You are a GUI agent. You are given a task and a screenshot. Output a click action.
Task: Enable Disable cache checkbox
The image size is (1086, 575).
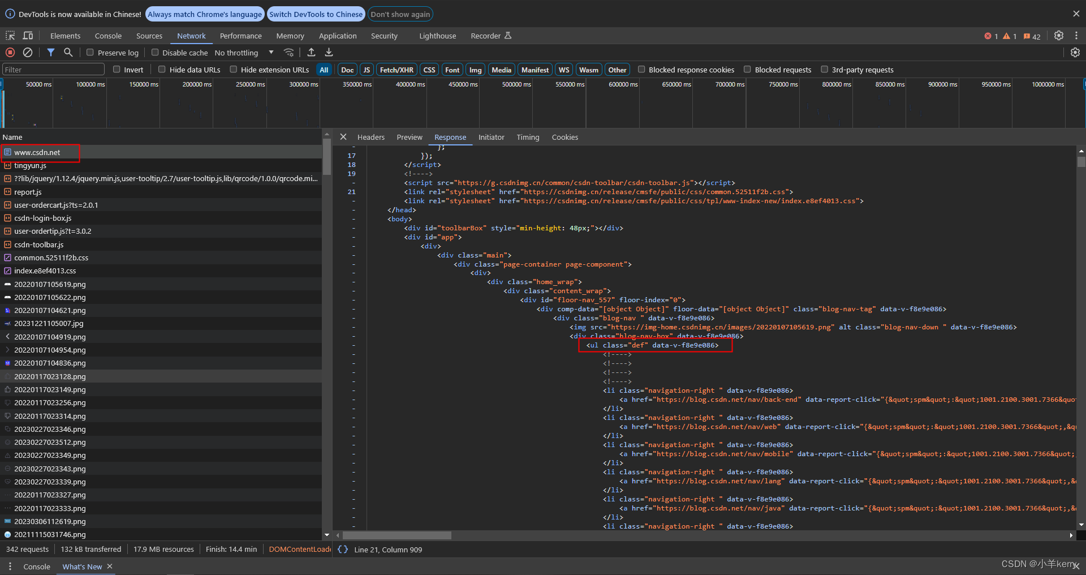click(x=154, y=52)
